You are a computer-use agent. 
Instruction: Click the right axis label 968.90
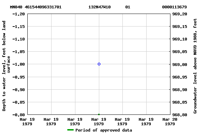(x=180, y=89)
